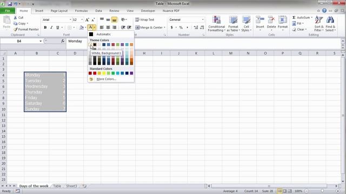Expand the Merge & Center dropdown arrow
The height and width of the screenshot is (194, 346).
pyautogui.click(x=164, y=27)
